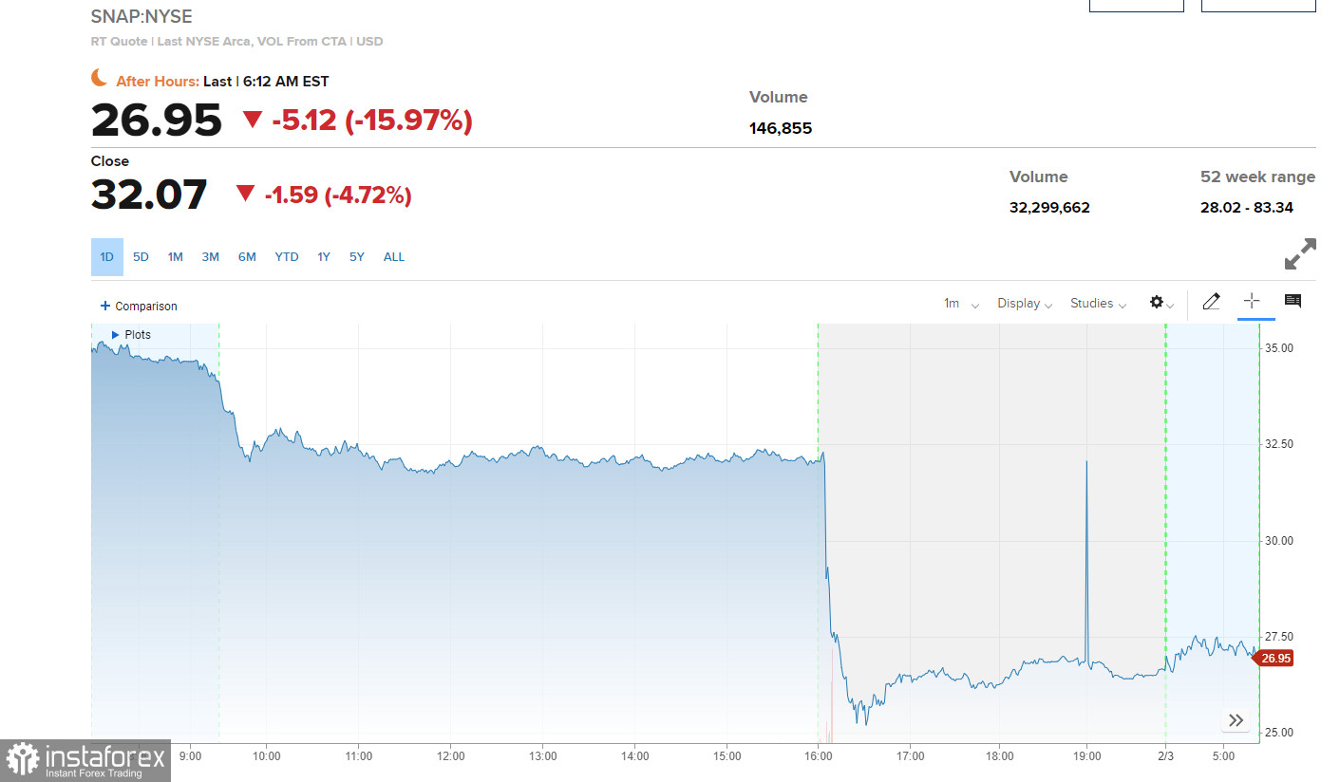Expand the chart to fullscreen

1300,254
